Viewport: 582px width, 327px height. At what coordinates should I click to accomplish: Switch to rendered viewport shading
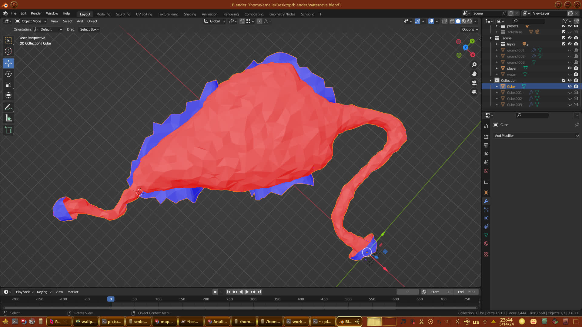pyautogui.click(x=470, y=21)
